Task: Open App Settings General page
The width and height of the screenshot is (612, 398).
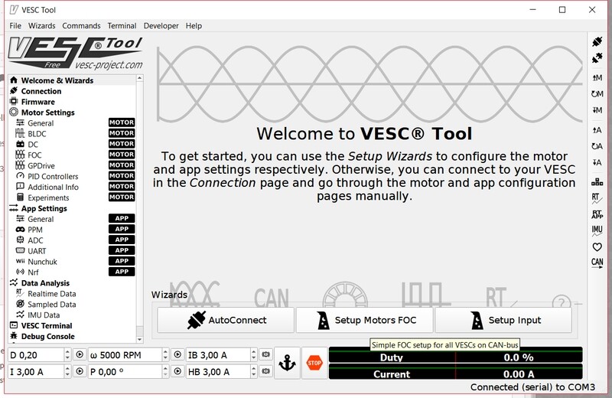Action: pos(72,219)
